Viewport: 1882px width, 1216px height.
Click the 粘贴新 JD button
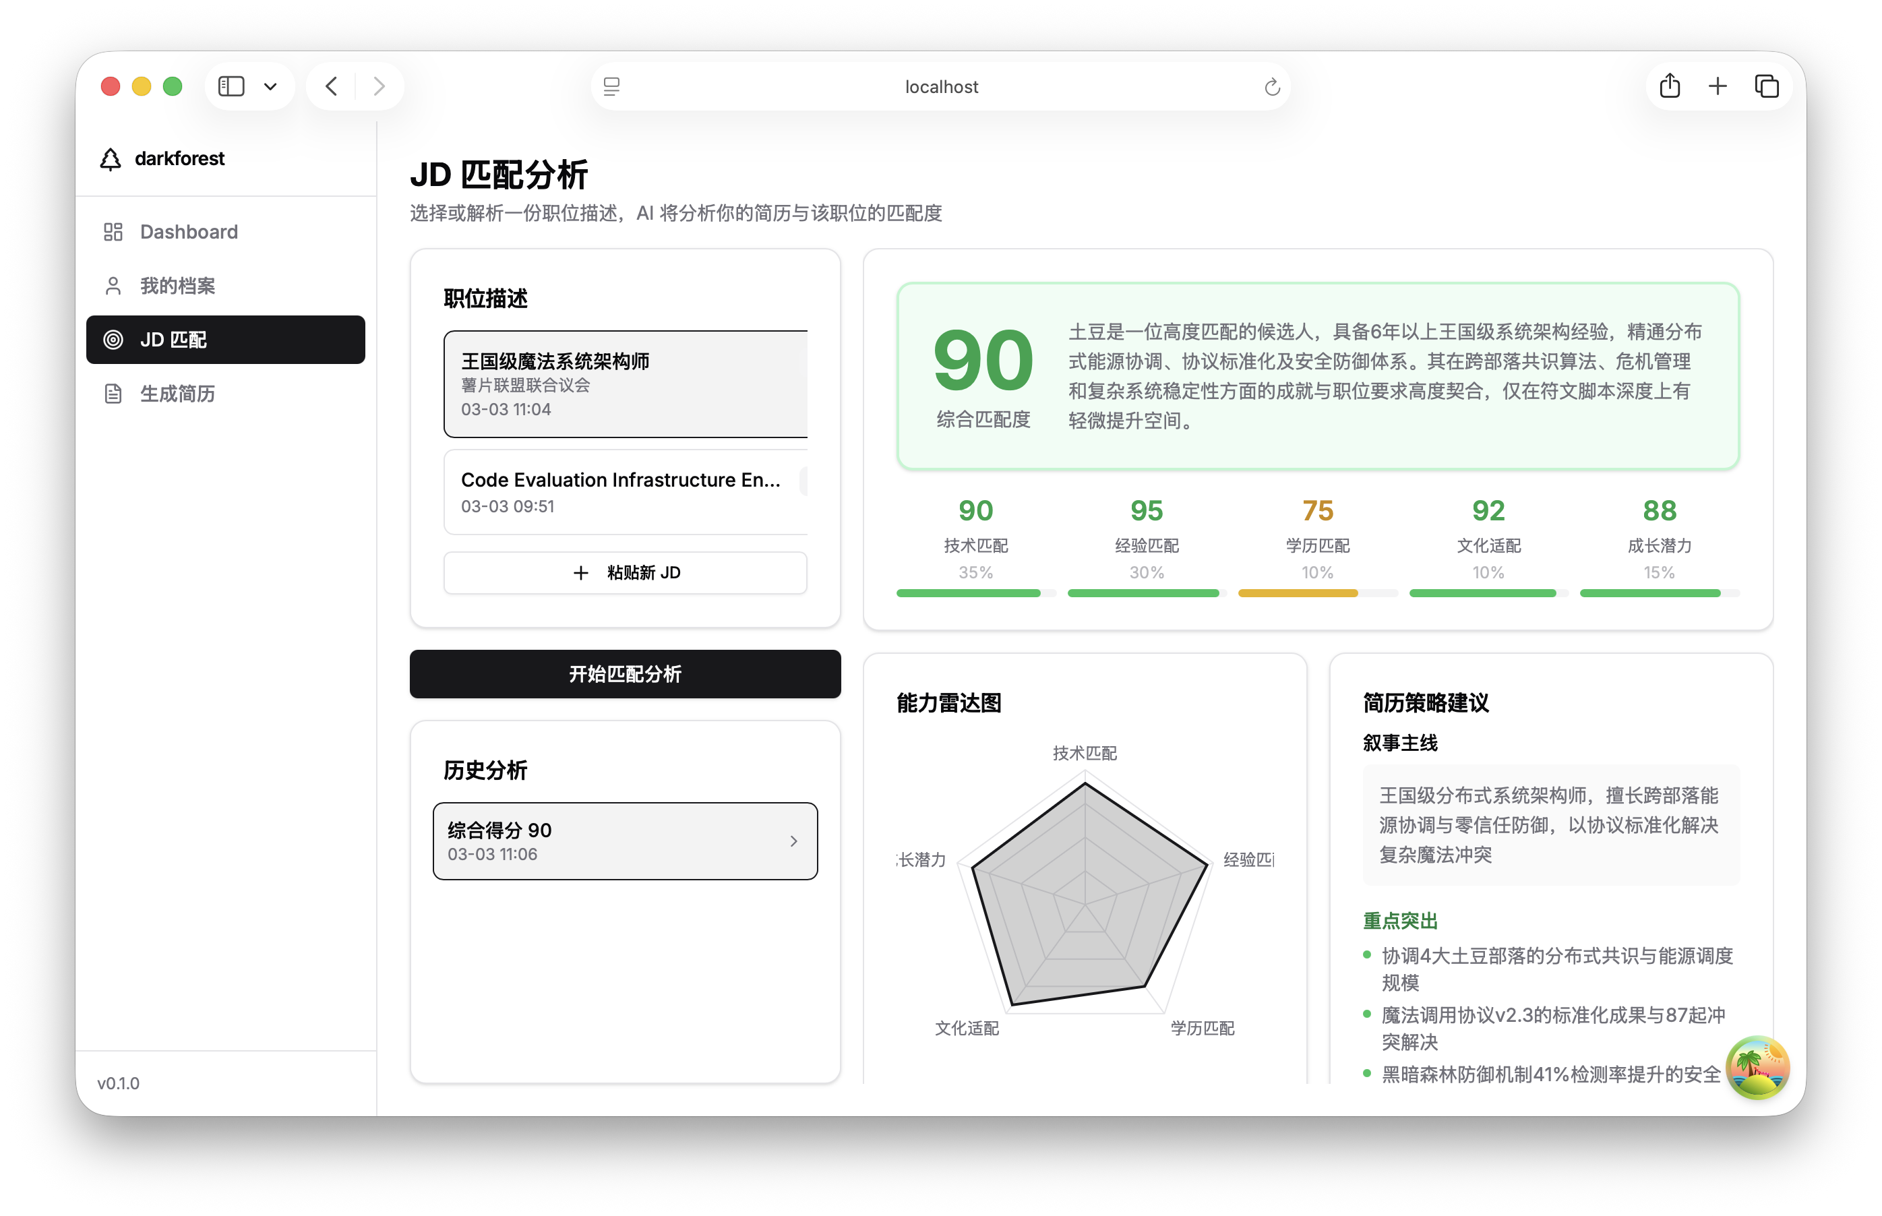click(x=624, y=572)
